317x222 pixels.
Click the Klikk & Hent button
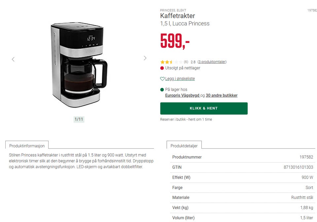click(204, 108)
